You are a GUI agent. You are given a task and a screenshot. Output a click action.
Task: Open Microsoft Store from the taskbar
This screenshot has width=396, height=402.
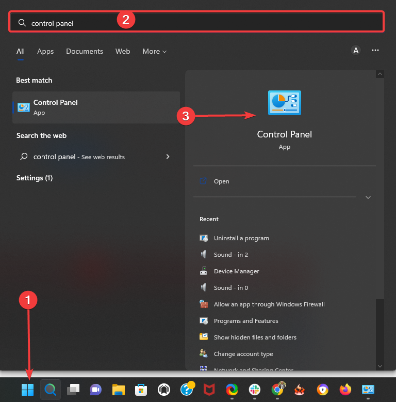(x=141, y=390)
